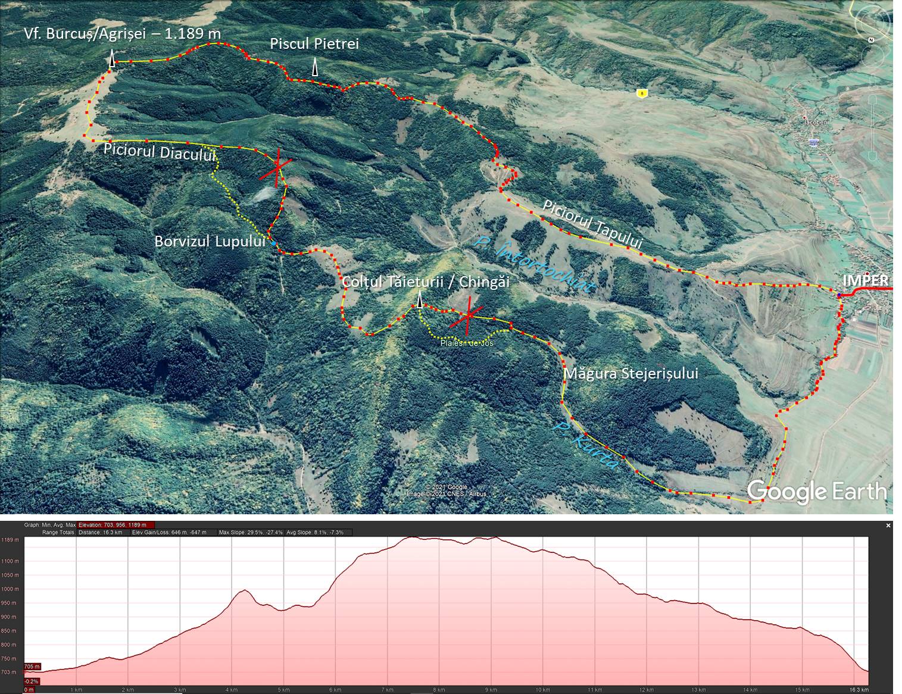Click the north compass indicator
This screenshot has height=694, width=902.
[871, 40]
